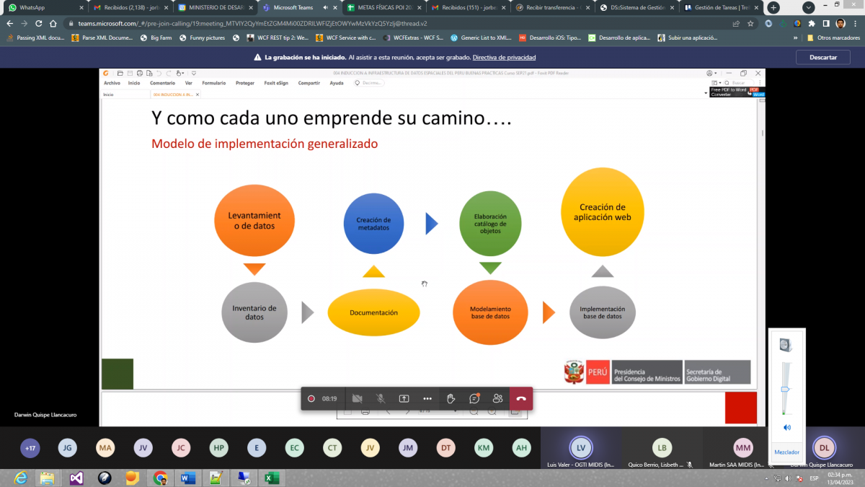Click the Foxit document vertical scrollbar

coord(762,134)
